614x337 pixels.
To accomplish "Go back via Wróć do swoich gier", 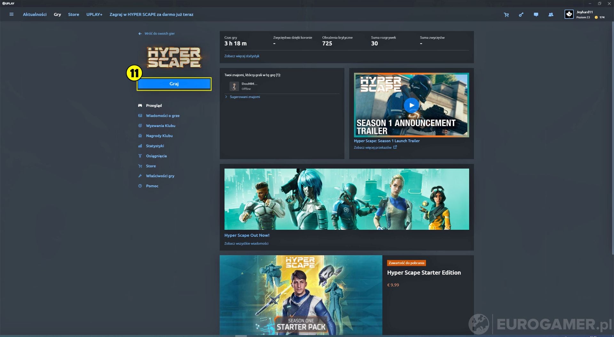I will (x=160, y=34).
